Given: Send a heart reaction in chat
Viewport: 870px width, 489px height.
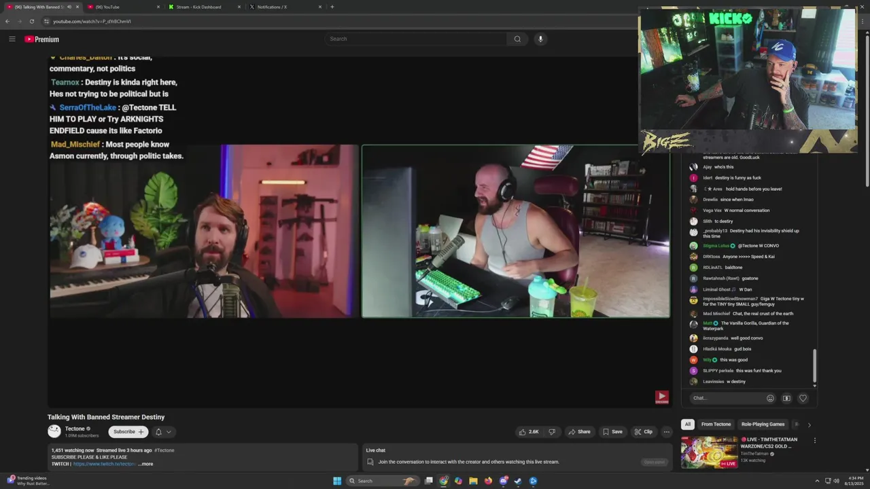Looking at the screenshot, I should 803,399.
